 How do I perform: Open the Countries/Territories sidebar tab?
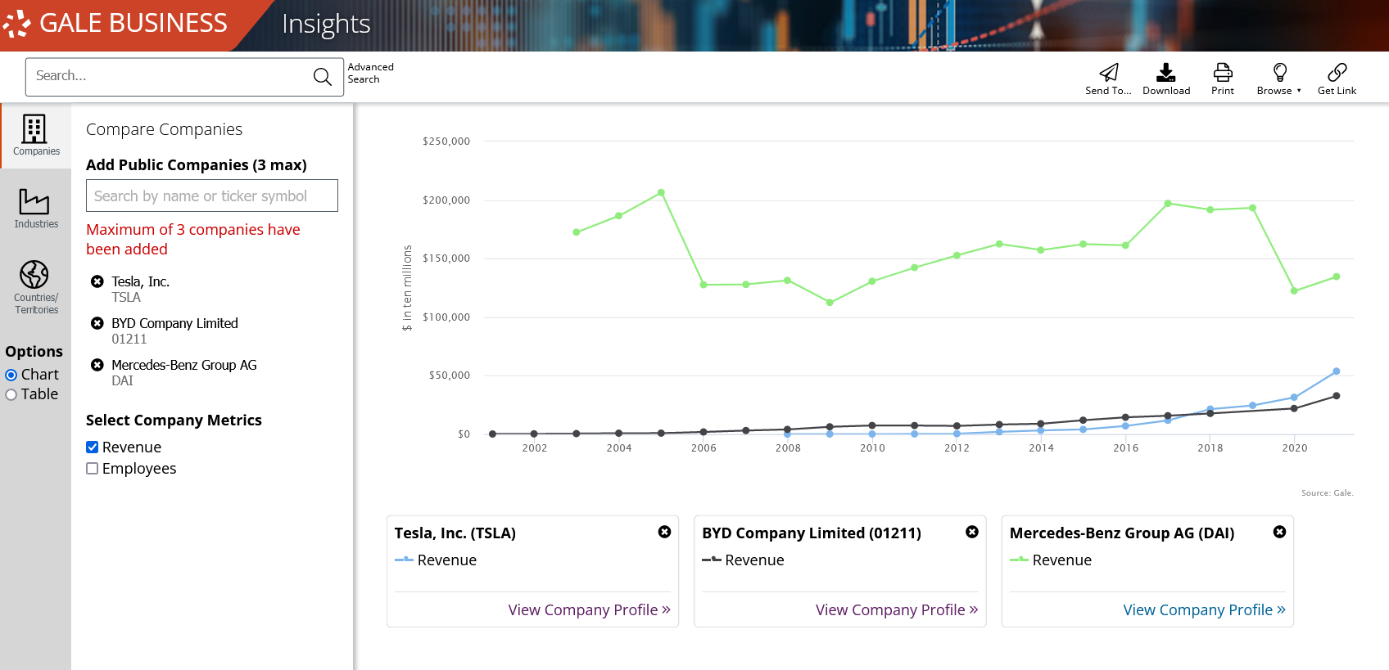(x=36, y=287)
